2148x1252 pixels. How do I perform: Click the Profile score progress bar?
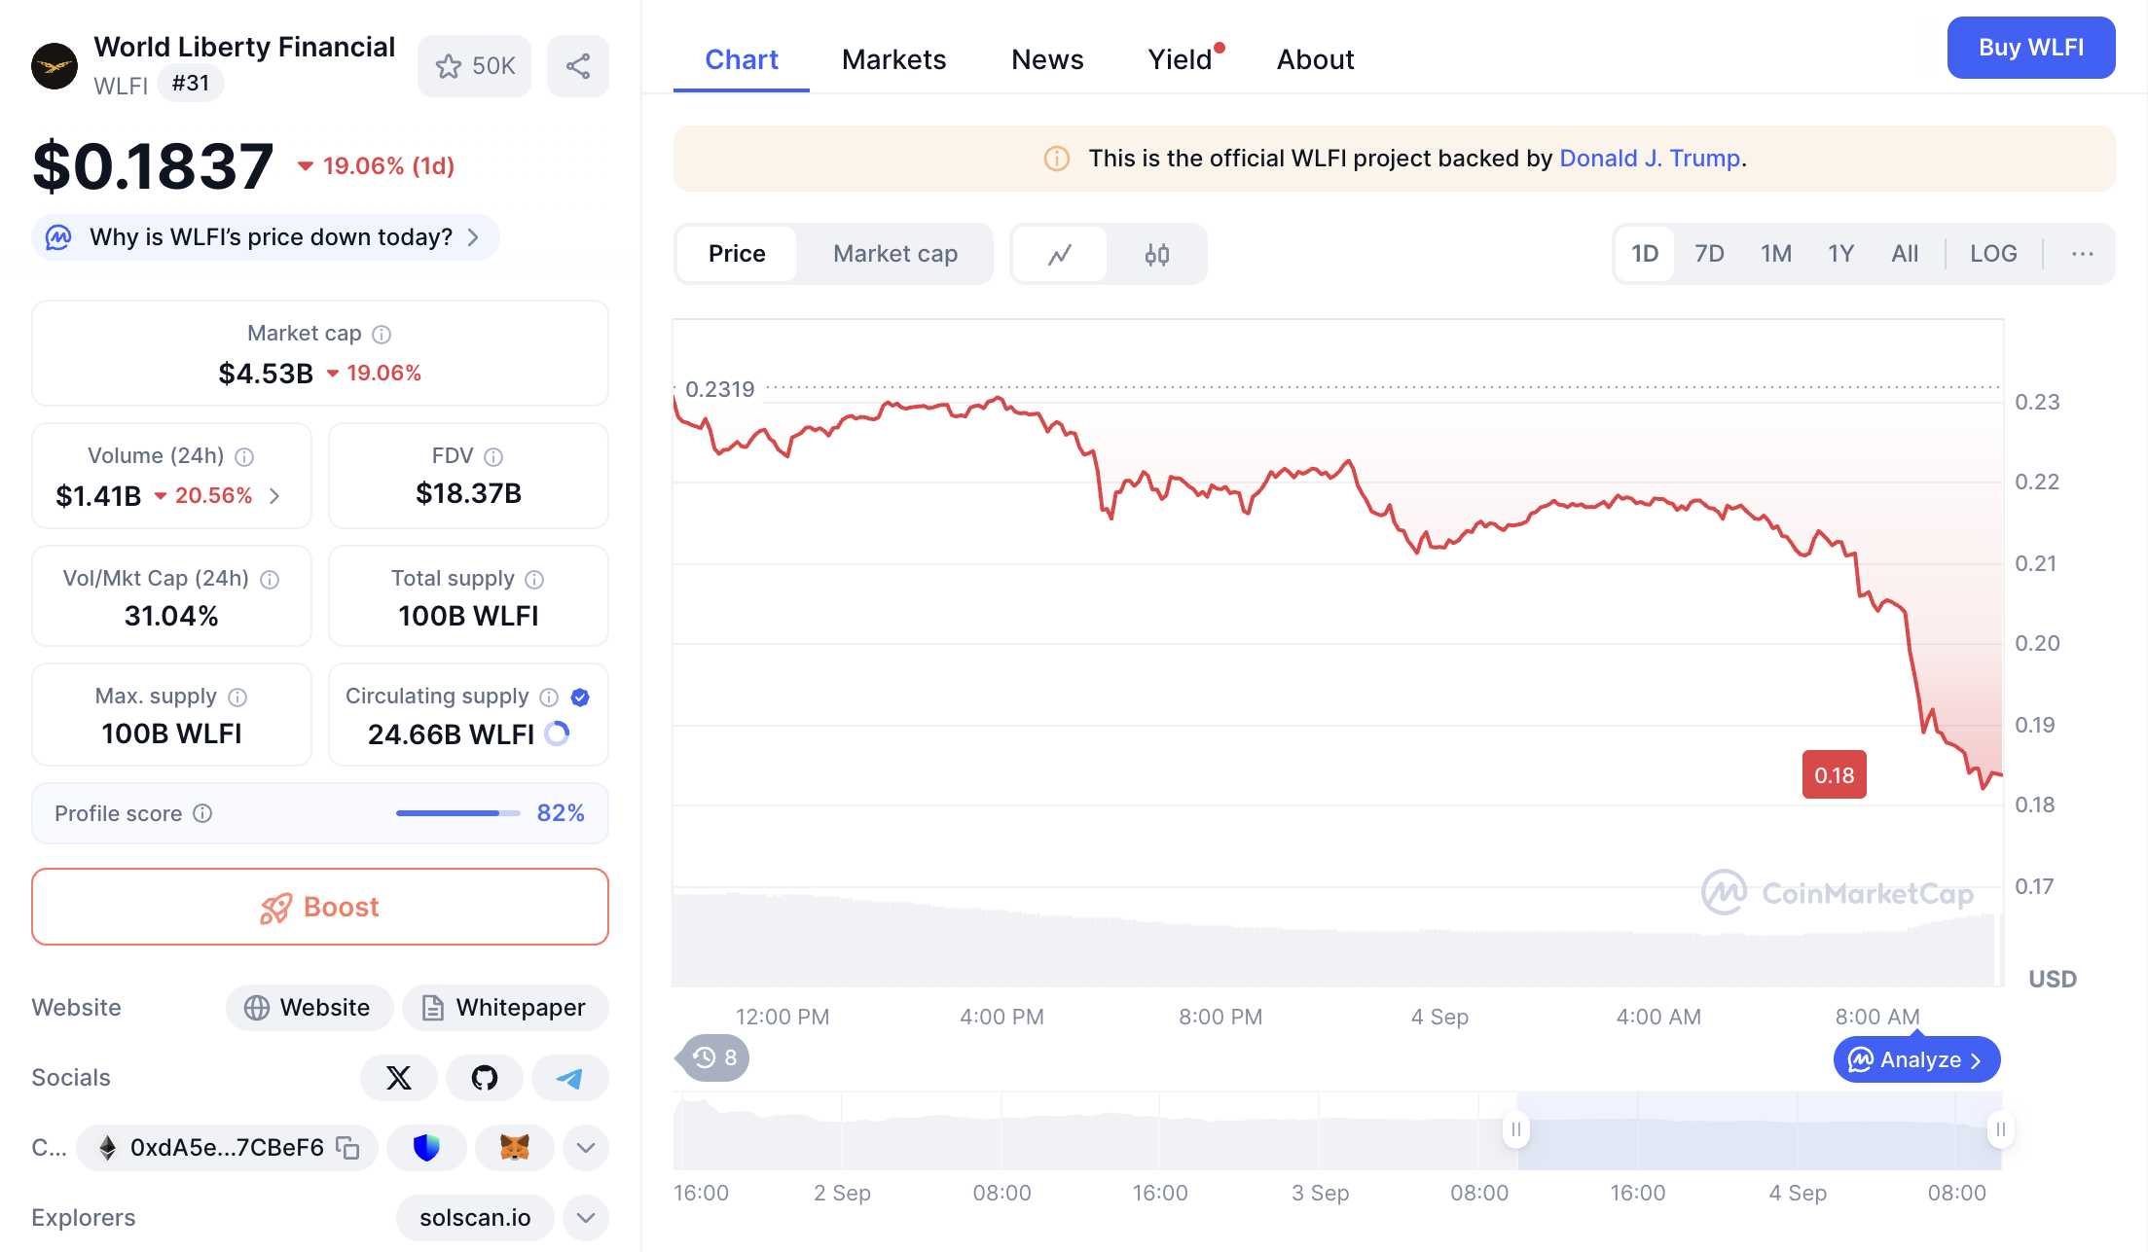click(x=458, y=813)
